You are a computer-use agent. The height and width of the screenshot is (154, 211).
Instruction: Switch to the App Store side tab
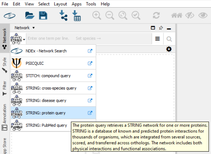(5, 146)
